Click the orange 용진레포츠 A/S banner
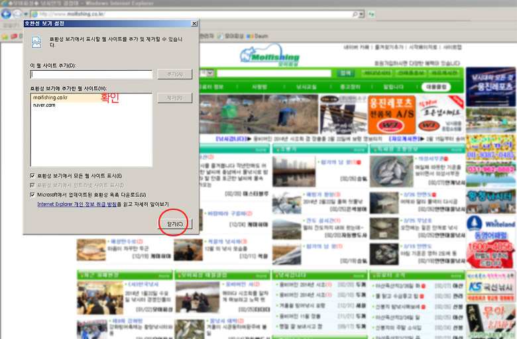Screen dimensions: 517x339 (391, 115)
